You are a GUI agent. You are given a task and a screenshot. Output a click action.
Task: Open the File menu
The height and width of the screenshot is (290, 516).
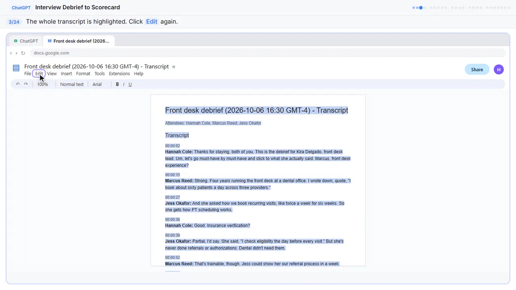tap(27, 74)
